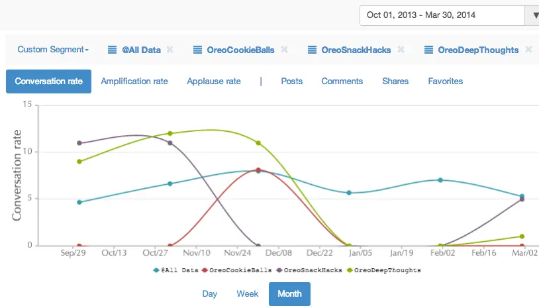Screen dimensions: 539x308
Task: Toggle OreoCookieBalls series in chart legend
Action: [x=234, y=270]
